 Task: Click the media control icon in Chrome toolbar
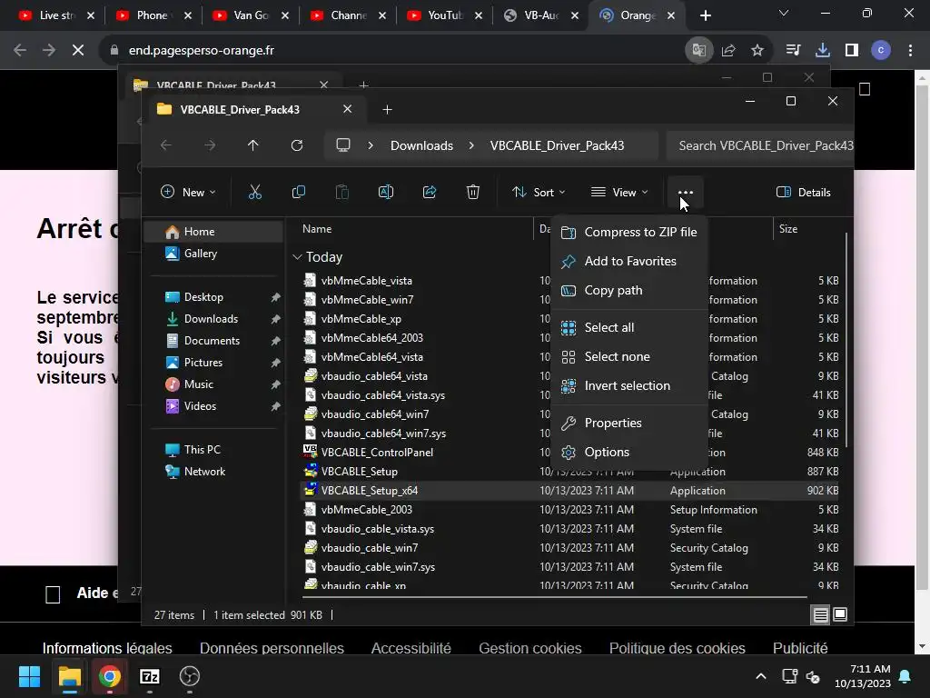tap(793, 51)
